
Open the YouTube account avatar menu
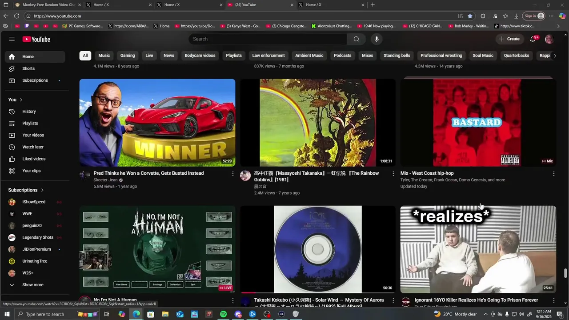549,39
